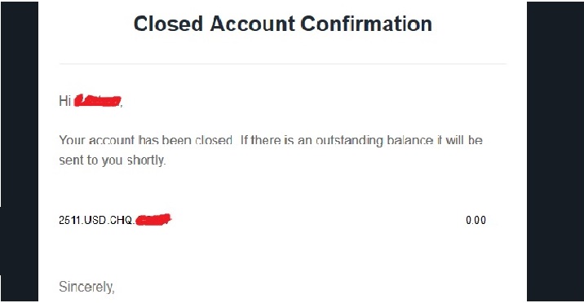584x303 pixels.
Task: Click the Sincerely closing text
Action: tap(86, 287)
